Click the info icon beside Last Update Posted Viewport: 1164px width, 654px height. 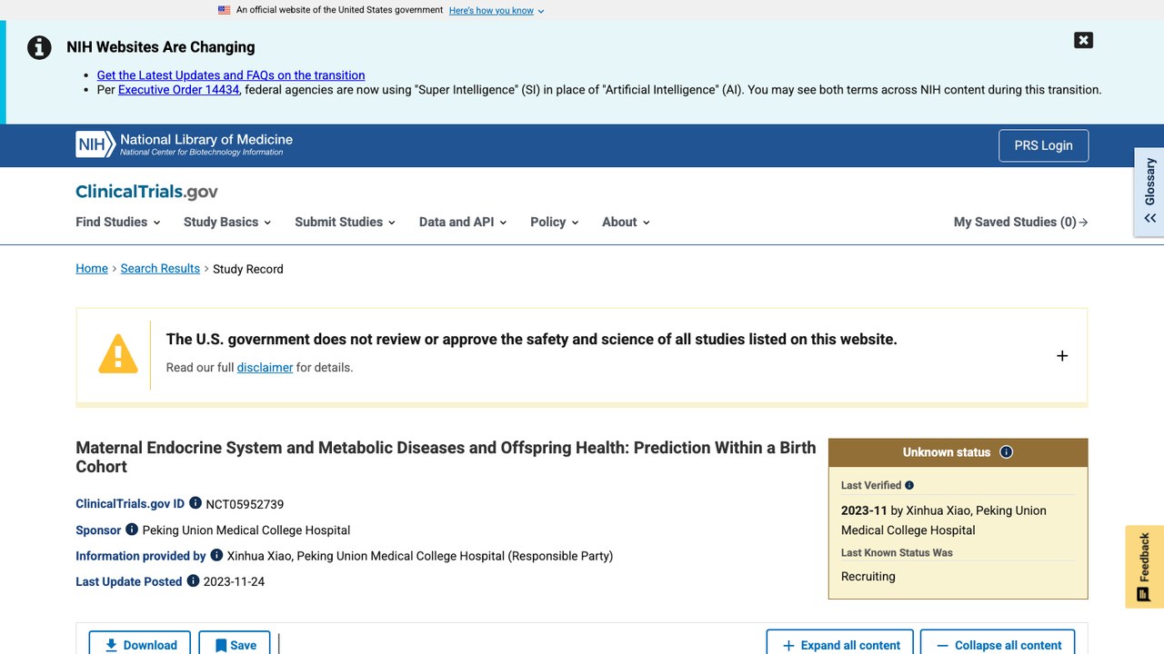[193, 581]
